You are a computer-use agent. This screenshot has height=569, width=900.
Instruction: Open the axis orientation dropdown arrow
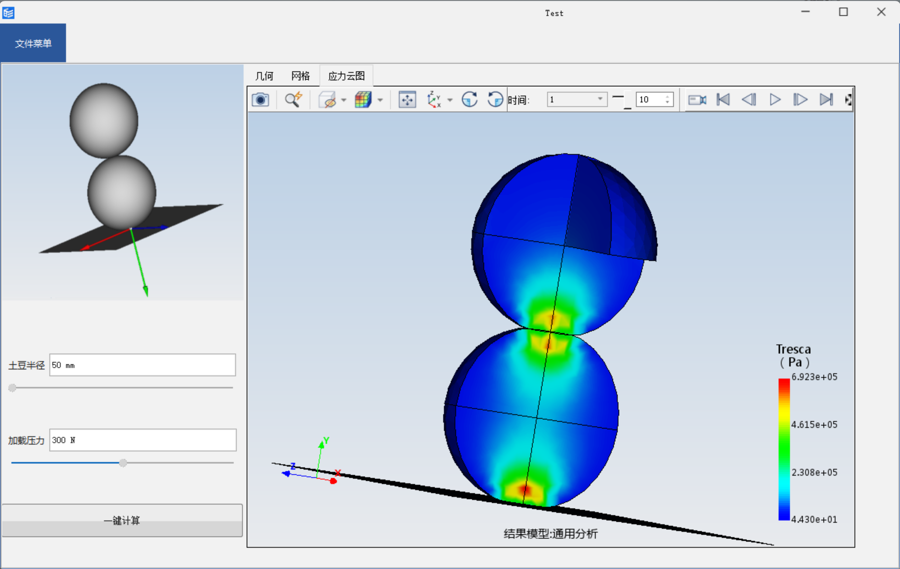point(450,100)
